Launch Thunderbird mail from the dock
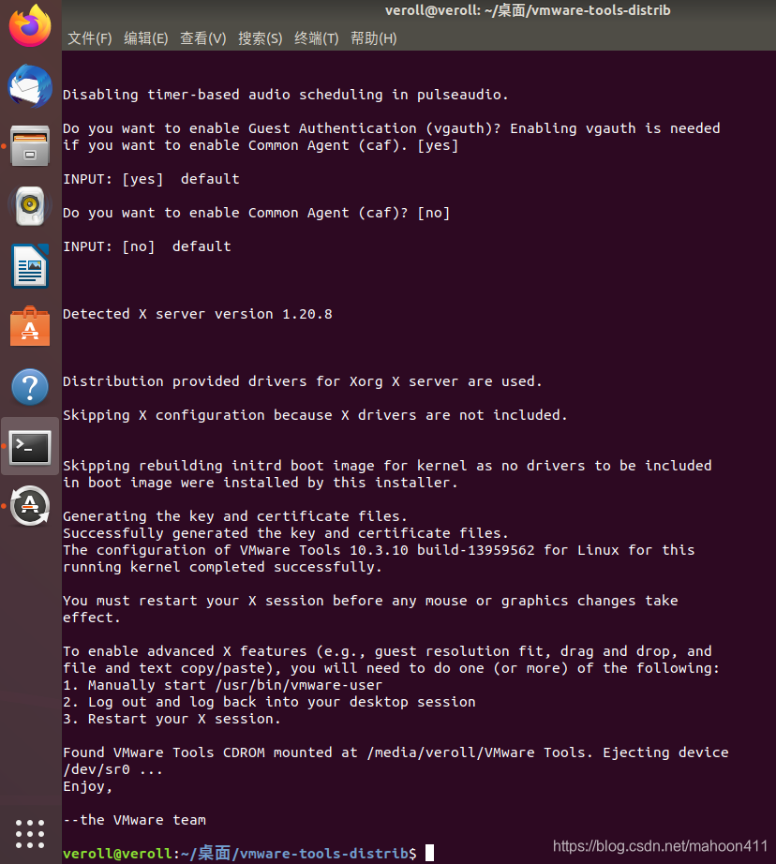The image size is (776, 864). click(30, 85)
